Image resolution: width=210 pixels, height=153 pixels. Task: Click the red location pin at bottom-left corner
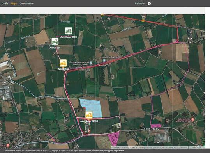coord(8,145)
